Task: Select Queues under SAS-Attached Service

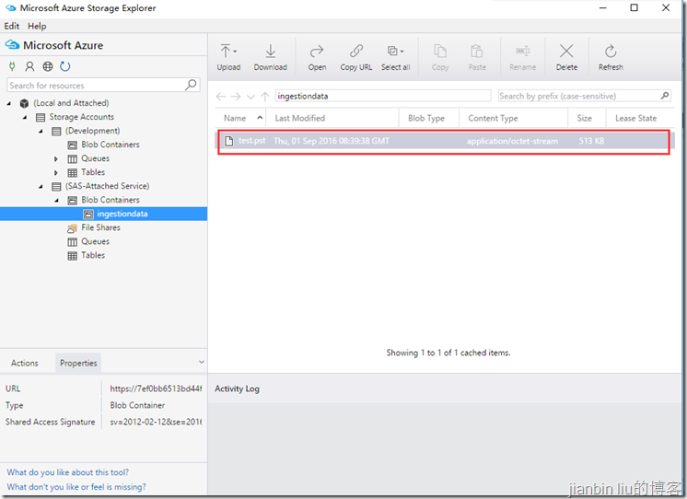Action: (x=95, y=241)
